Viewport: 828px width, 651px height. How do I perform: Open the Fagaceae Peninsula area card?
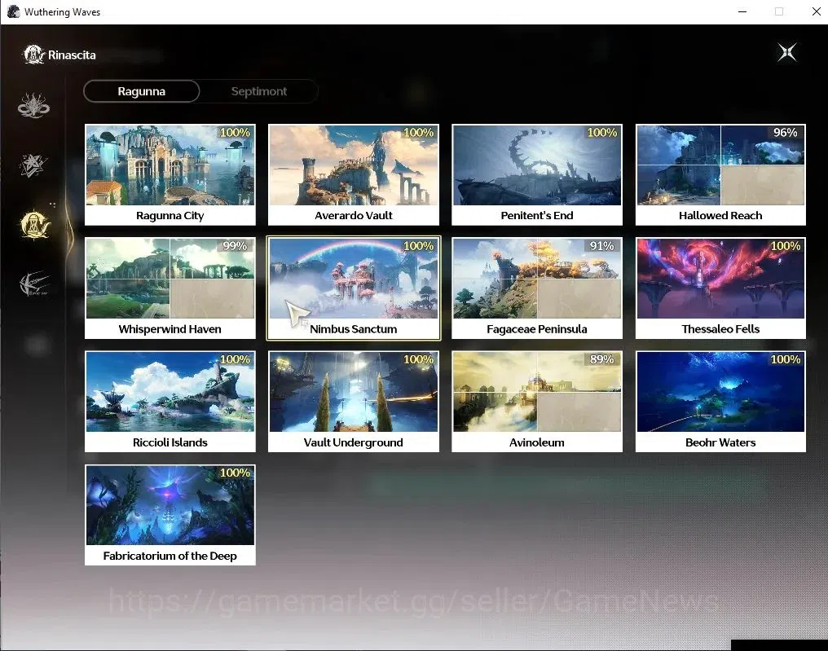[x=537, y=288]
